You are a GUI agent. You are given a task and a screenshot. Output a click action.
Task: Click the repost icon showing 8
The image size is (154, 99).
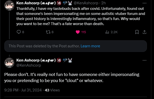click(x=48, y=32)
